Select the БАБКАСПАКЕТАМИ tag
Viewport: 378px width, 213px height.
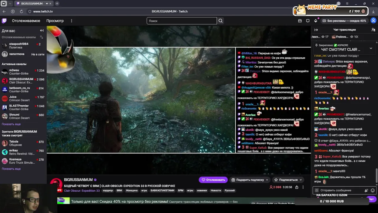(162, 191)
